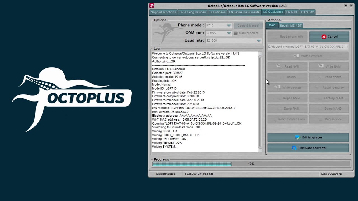
Task: Click the Factory reset button
Action: [x=329, y=98]
